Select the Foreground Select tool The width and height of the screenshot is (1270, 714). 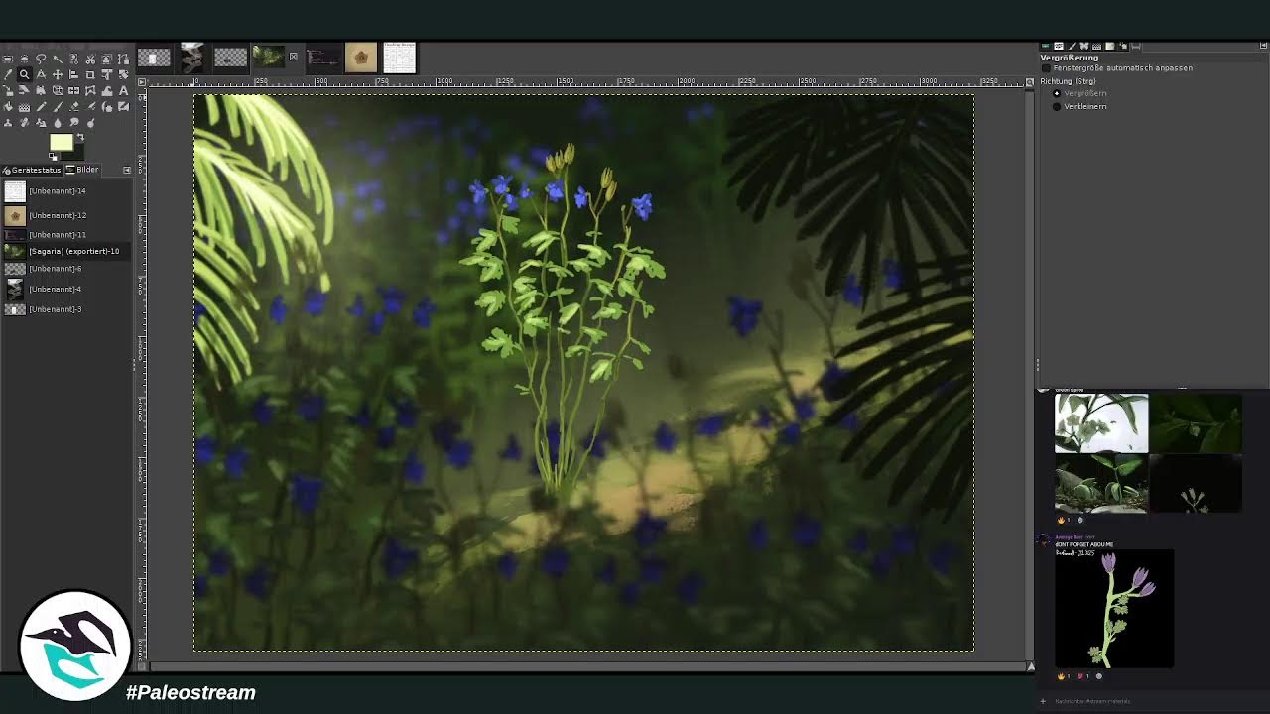(x=107, y=59)
